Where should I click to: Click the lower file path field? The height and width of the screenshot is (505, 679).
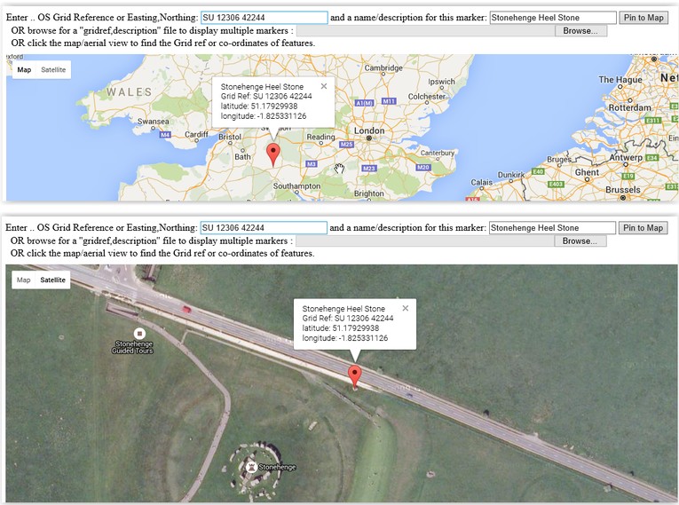pos(425,241)
